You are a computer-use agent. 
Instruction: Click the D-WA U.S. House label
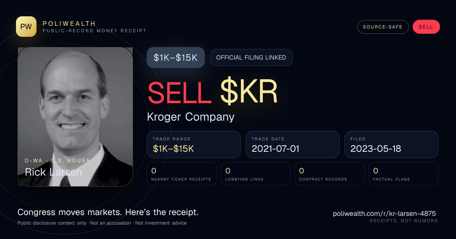(x=58, y=160)
